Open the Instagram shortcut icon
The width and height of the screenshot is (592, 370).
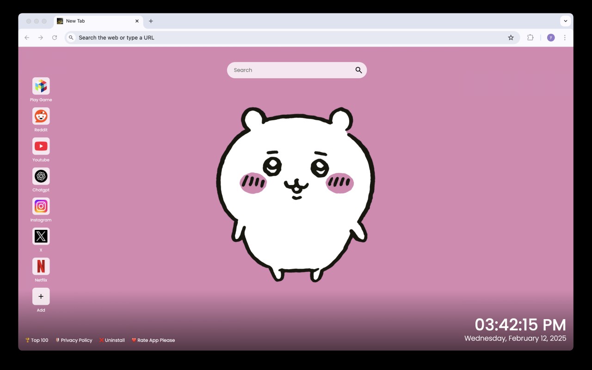click(41, 206)
